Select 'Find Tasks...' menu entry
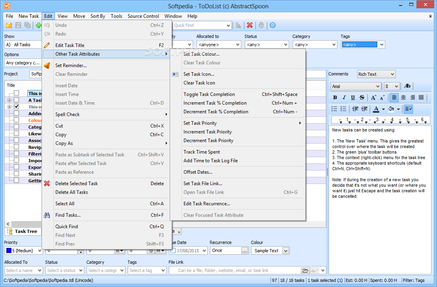Image resolution: width=437 pixels, height=287 pixels. coord(106,215)
